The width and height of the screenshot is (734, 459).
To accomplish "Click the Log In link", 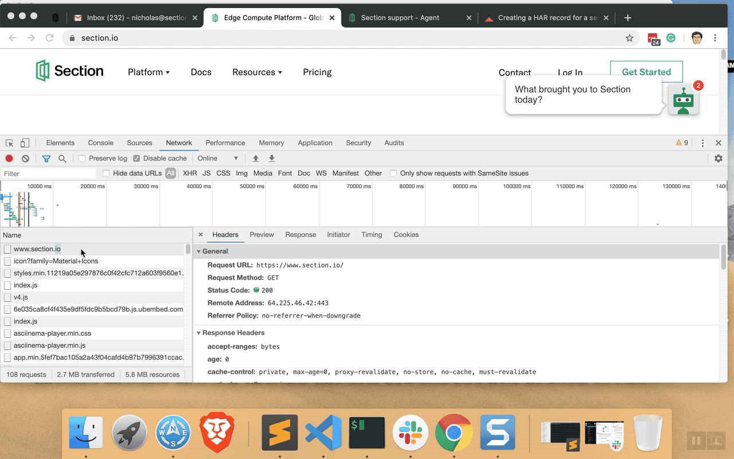I will click(570, 73).
